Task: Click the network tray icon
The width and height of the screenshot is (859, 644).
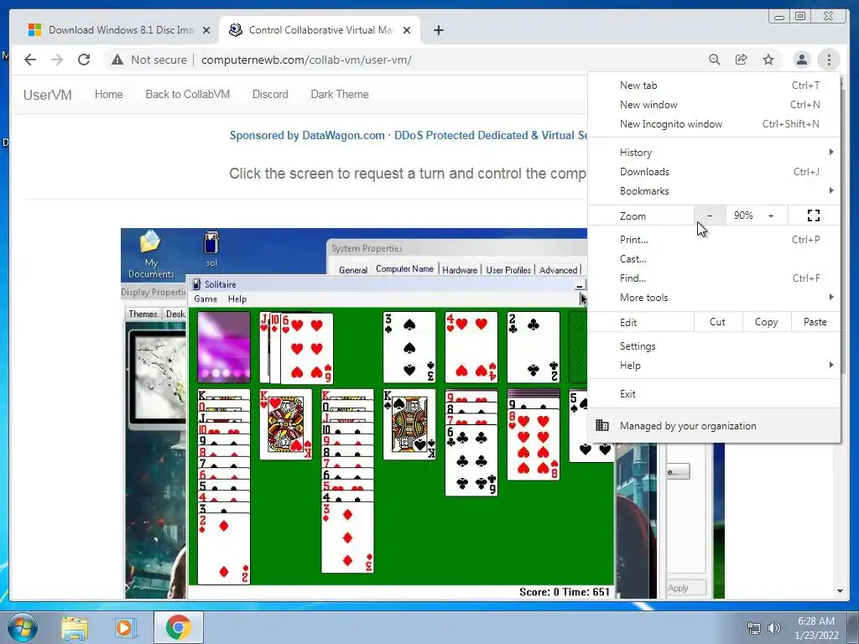Action: pyautogui.click(x=754, y=628)
